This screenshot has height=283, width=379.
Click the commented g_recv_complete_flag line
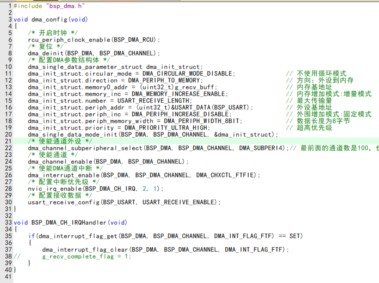[x=78, y=256]
